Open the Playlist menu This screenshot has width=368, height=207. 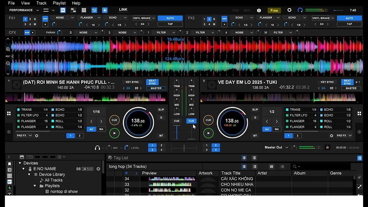coord(59,3)
